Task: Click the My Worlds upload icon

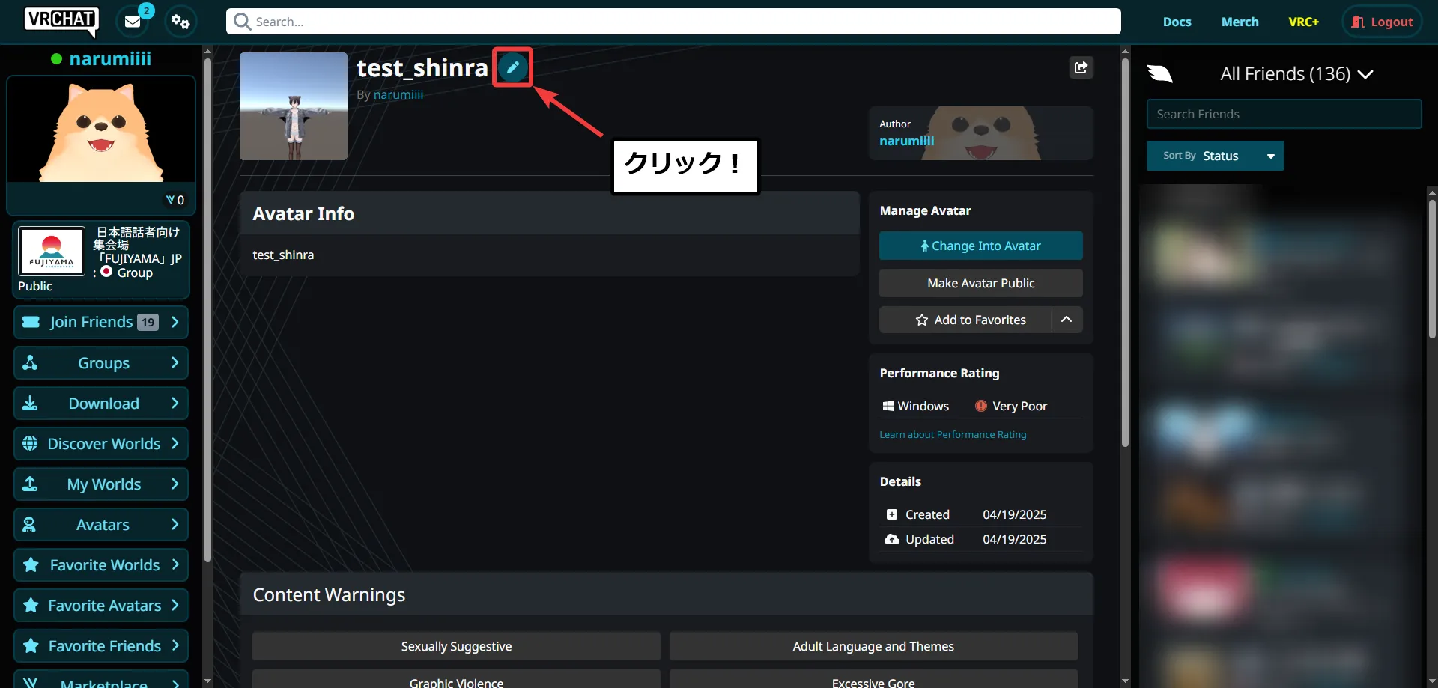Action: coord(30,484)
